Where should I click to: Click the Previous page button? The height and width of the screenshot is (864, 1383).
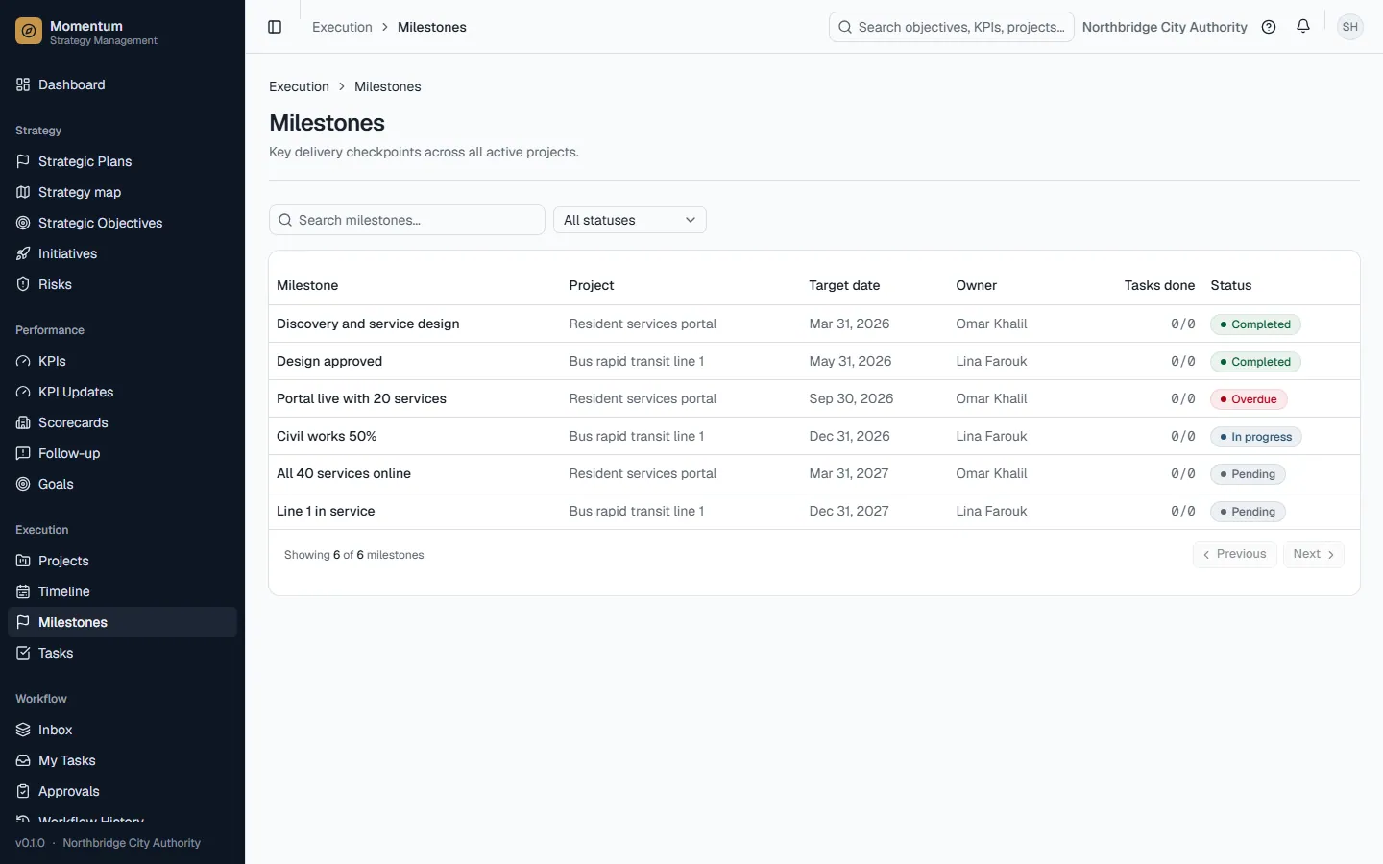click(1235, 554)
